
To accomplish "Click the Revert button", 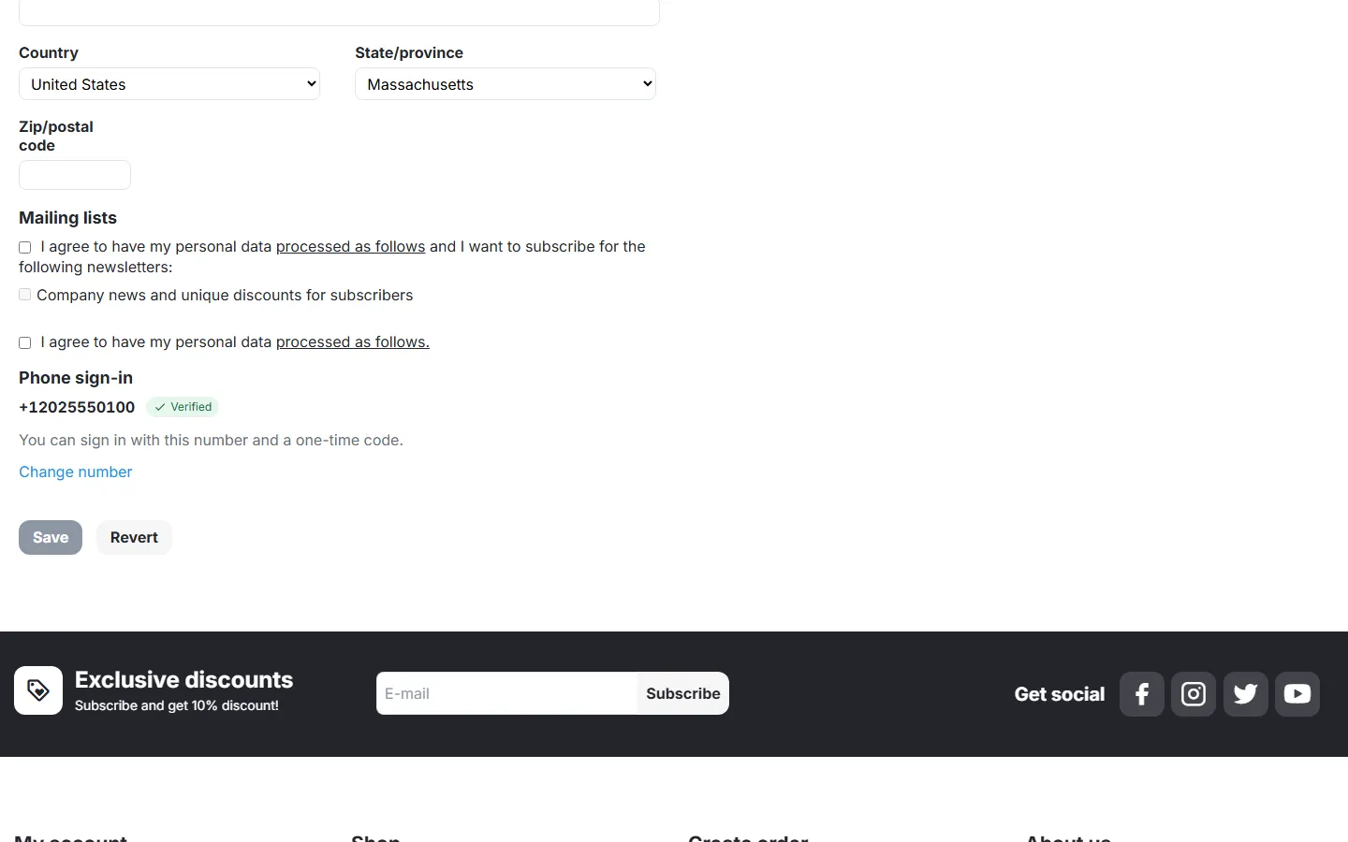I will point(134,537).
